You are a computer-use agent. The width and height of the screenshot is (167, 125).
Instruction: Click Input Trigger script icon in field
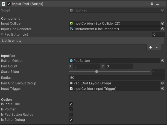point(71,89)
